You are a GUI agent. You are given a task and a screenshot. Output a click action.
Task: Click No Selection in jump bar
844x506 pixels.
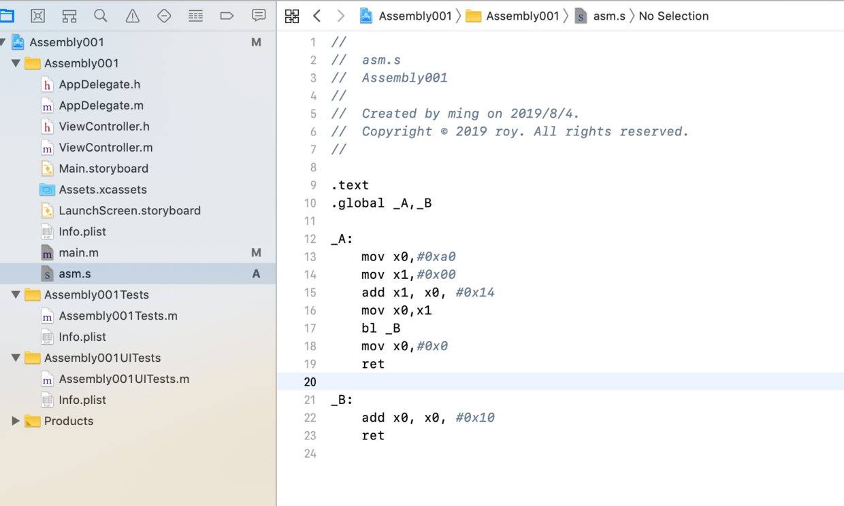pos(674,16)
